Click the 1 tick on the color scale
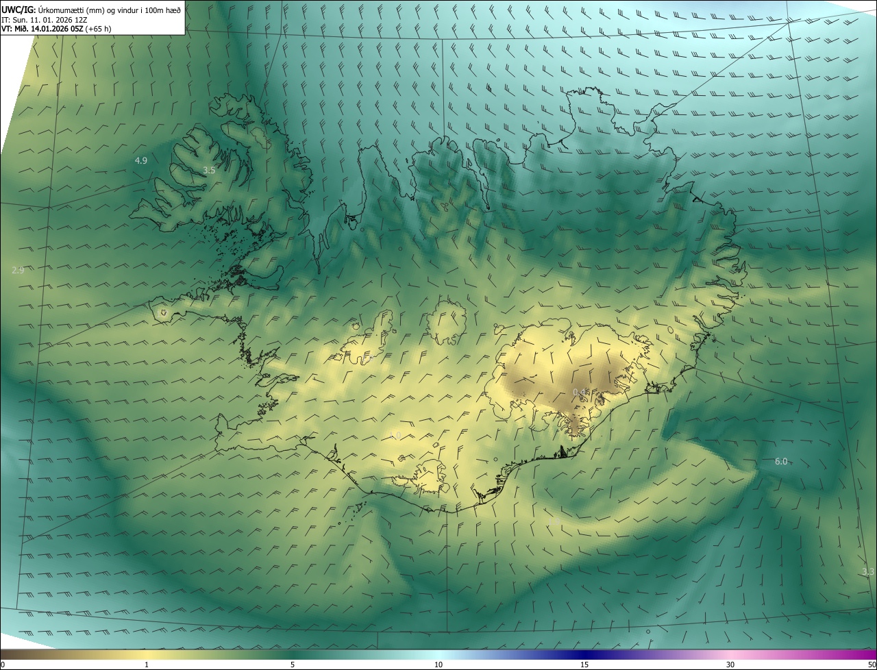The height and width of the screenshot is (670, 877). [147, 665]
